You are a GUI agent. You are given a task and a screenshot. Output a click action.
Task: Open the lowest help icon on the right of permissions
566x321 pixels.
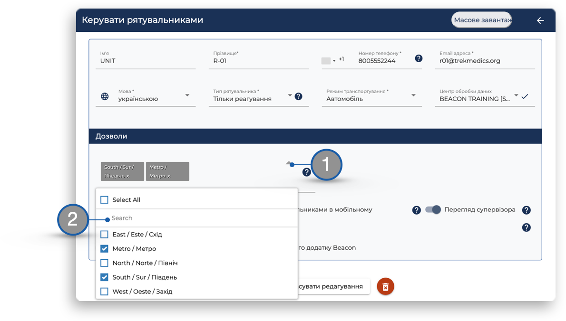527,227
